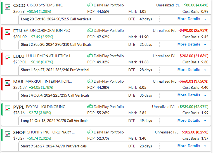Click SHOP unrealized P/L -$102.00 (8.29%)
Viewport: 213px width, 153px height.
(195, 132)
